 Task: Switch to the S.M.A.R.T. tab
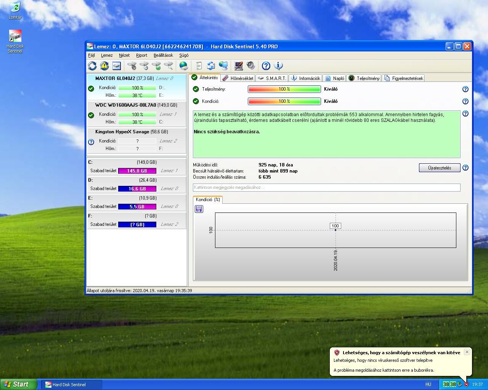pos(272,78)
